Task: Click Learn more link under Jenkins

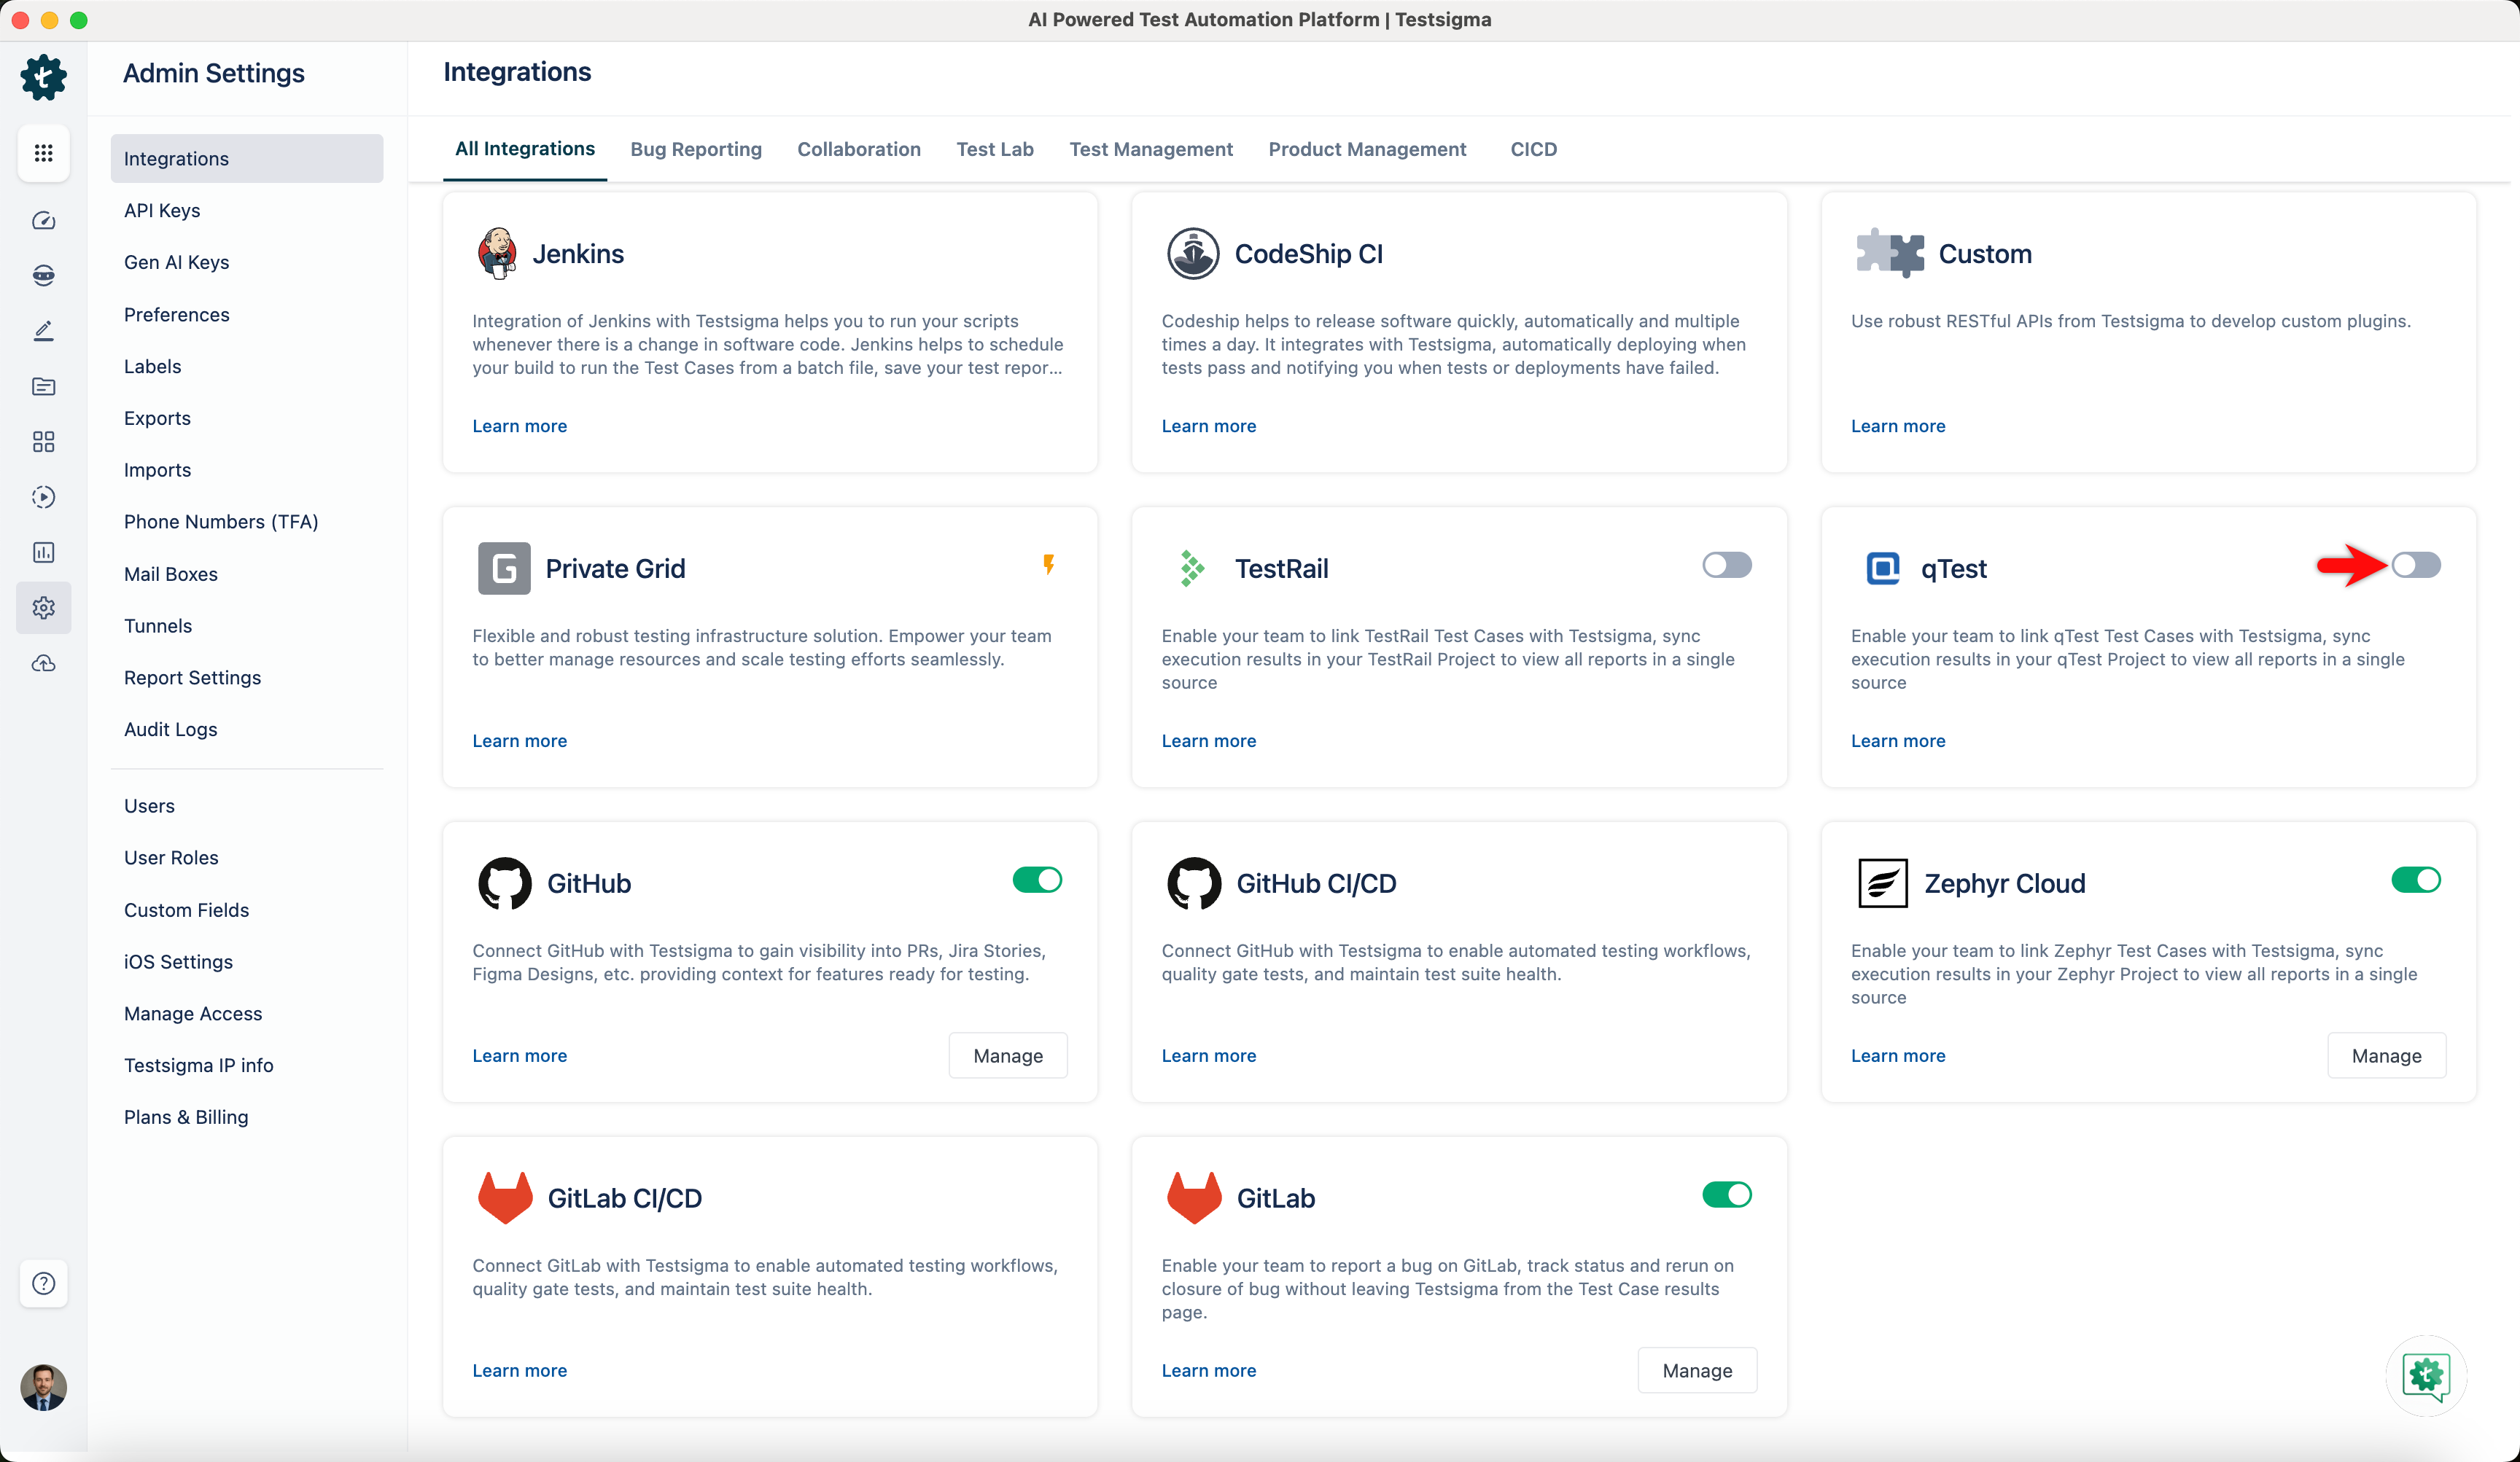Action: [x=519, y=426]
